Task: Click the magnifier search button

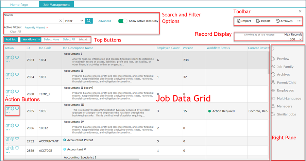Action: pos(89,21)
